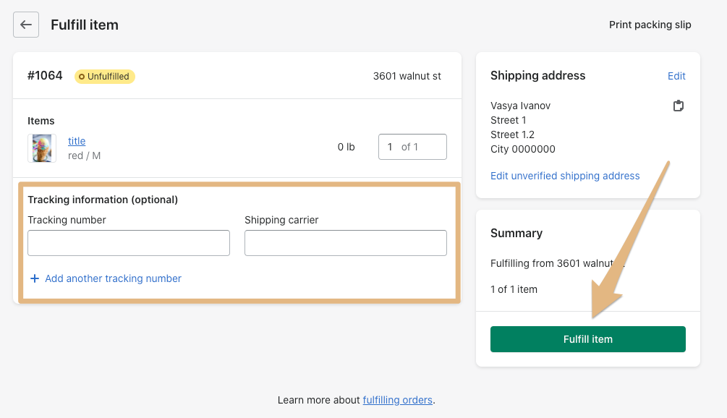Click the Summary heading

516,233
